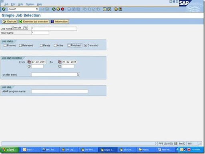Click the INS mode indicator in status bar

point(189,144)
